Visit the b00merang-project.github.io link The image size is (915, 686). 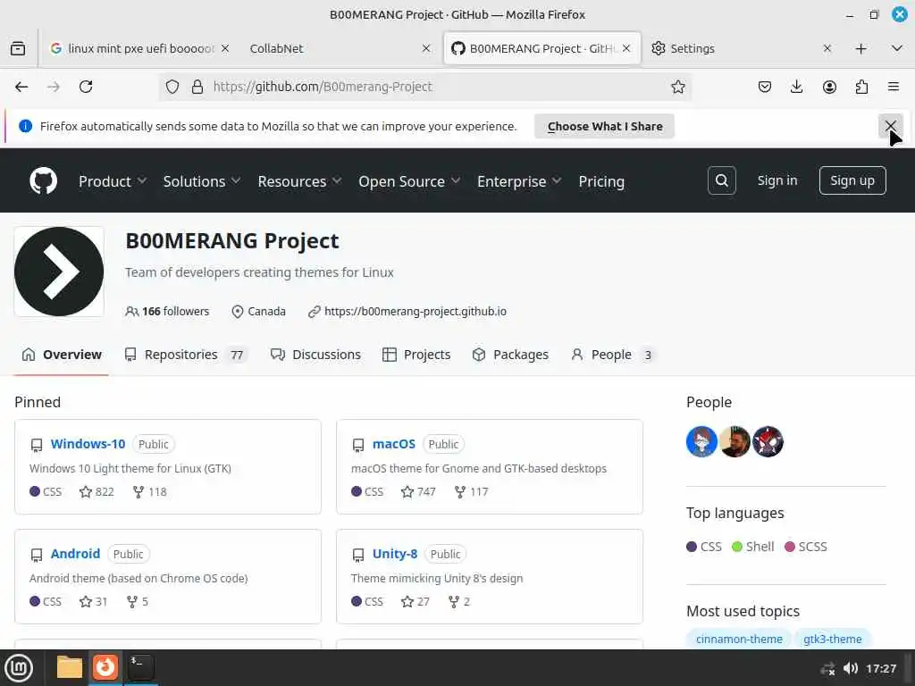coord(415,312)
